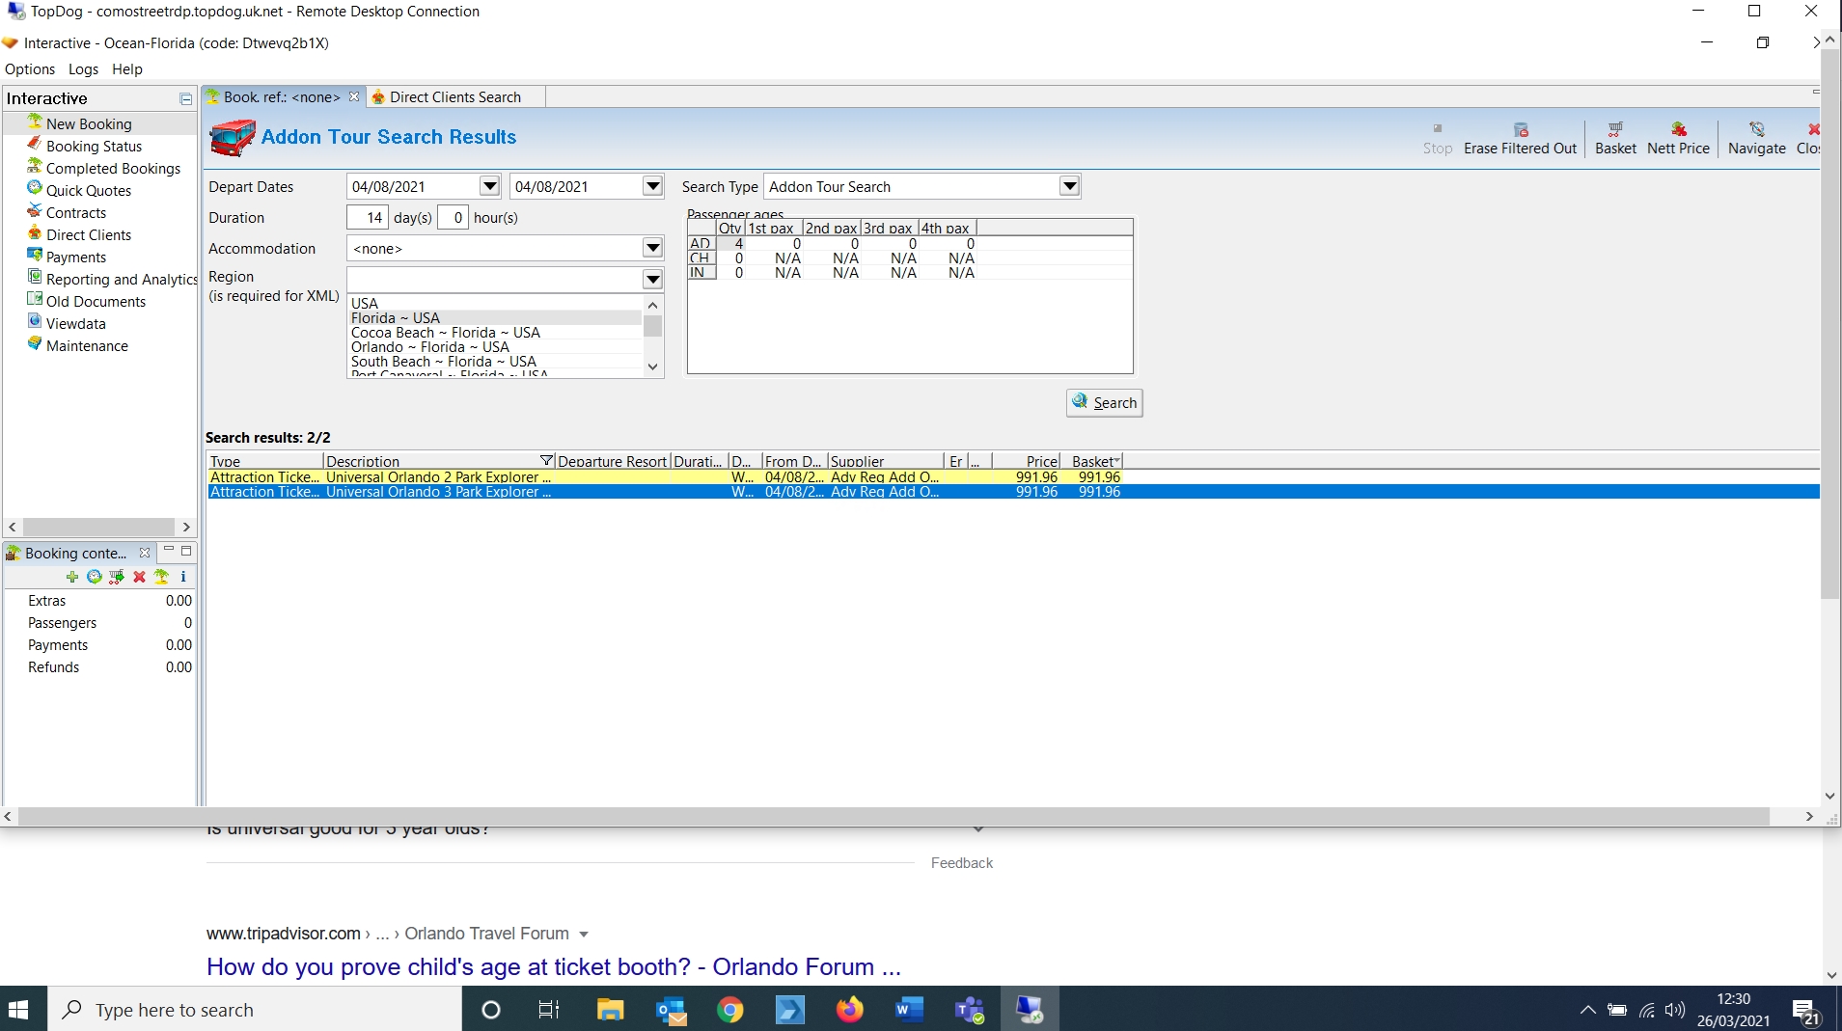Click the Interactive panel scroll right arrow
1842x1031 pixels.
[x=186, y=527]
